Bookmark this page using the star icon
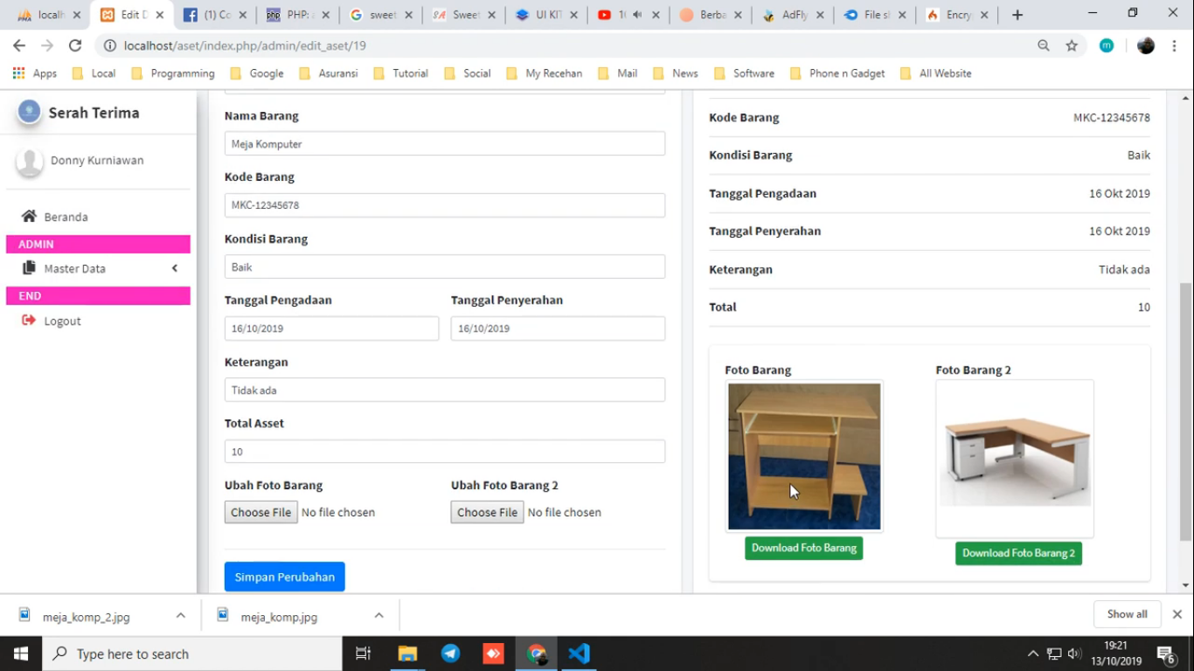Viewport: 1194px width, 671px height. (x=1072, y=45)
